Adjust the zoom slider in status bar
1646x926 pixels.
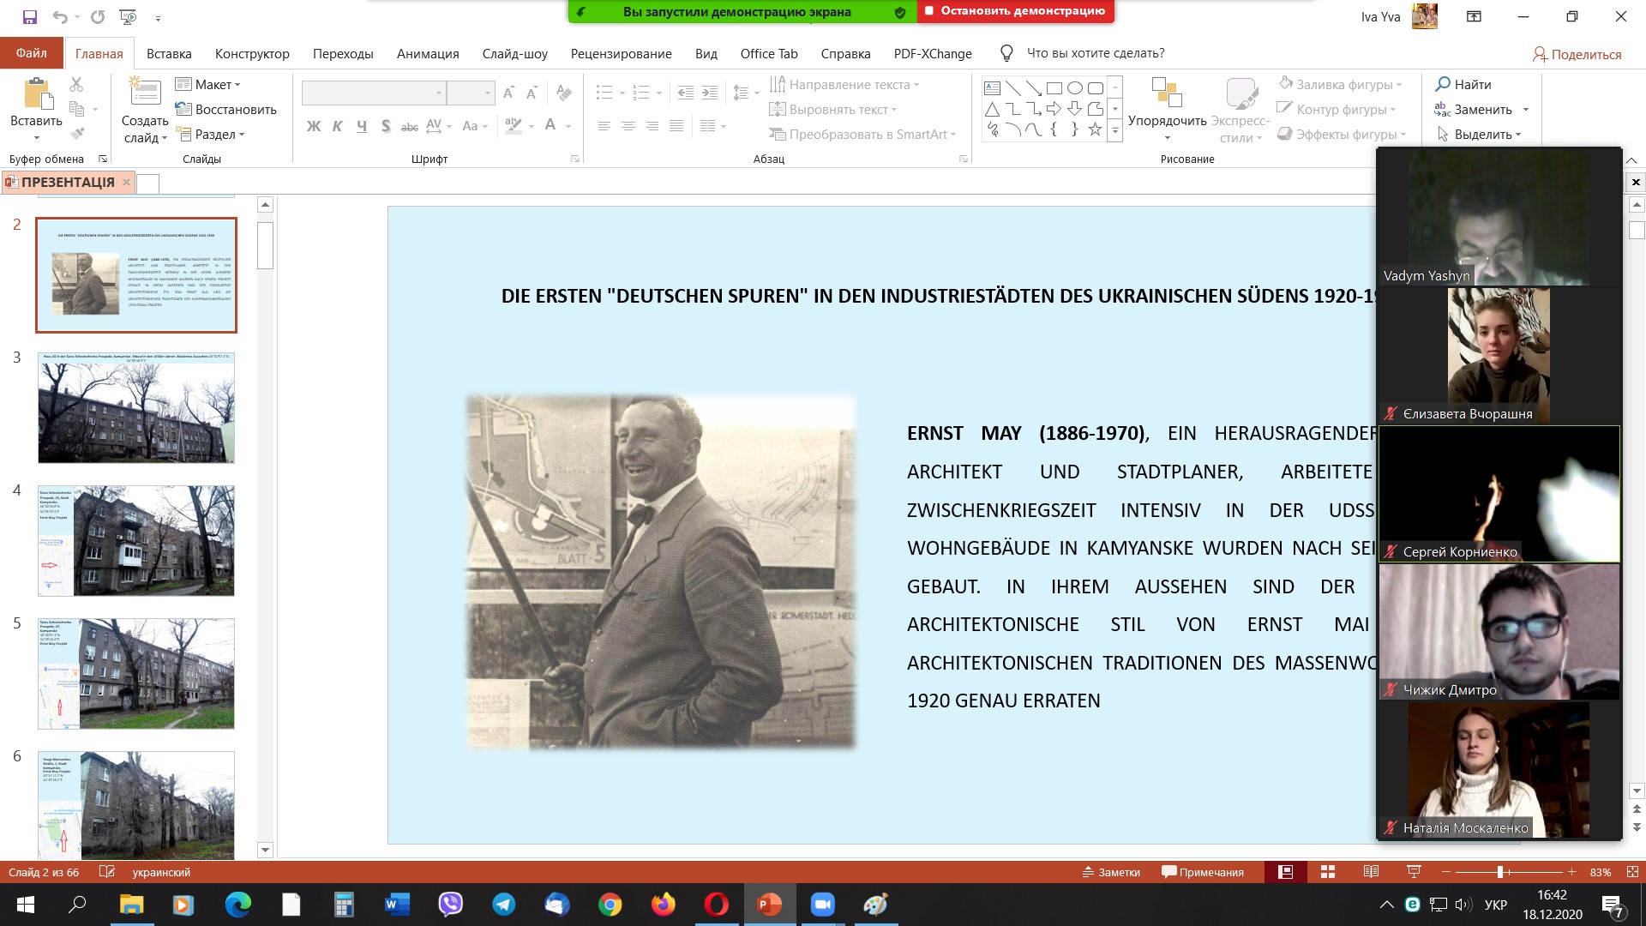(x=1500, y=872)
